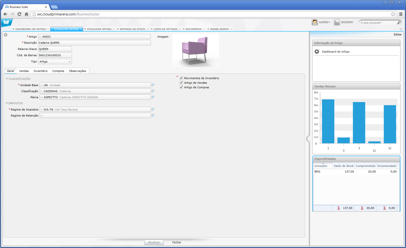Screen dimensions: 406x248
Task: Open the Regime de Impostos lookup icon
Action: click(x=152, y=110)
